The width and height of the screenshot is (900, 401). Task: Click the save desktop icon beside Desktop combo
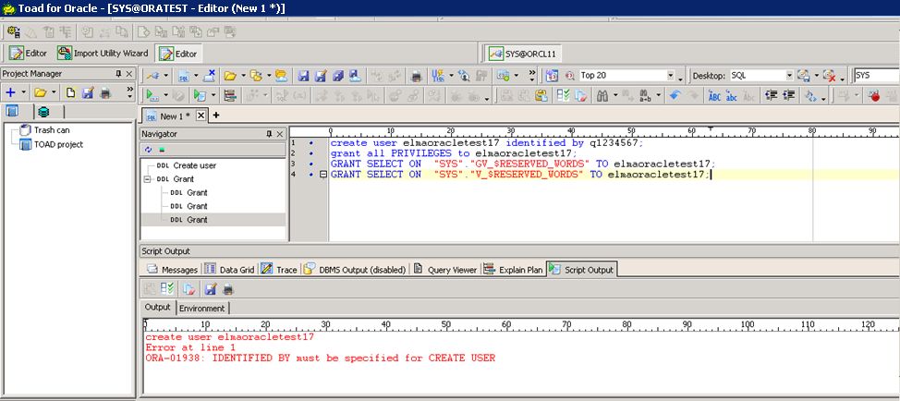tap(804, 75)
